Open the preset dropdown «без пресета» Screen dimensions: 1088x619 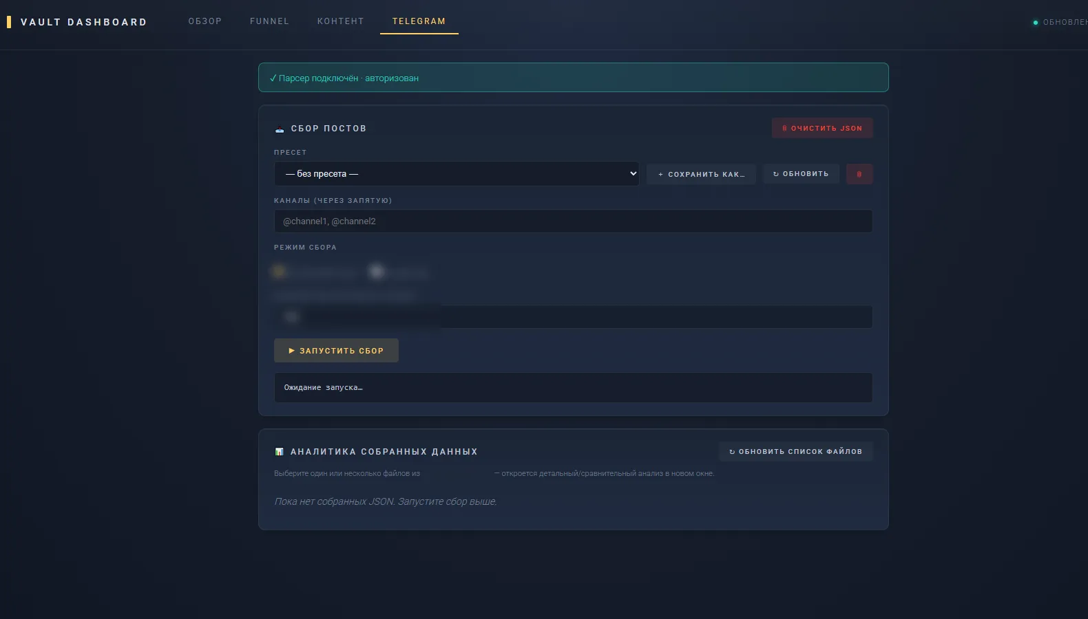click(x=457, y=174)
